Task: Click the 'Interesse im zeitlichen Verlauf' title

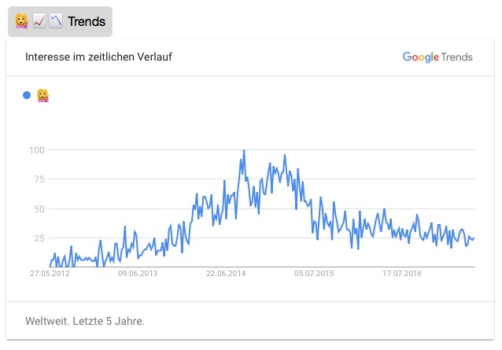Action: tap(98, 57)
